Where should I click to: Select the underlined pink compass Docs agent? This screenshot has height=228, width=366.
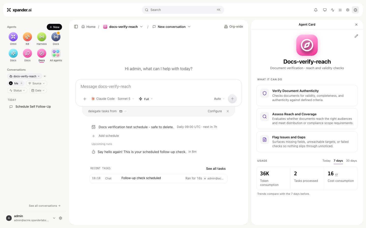42,53
